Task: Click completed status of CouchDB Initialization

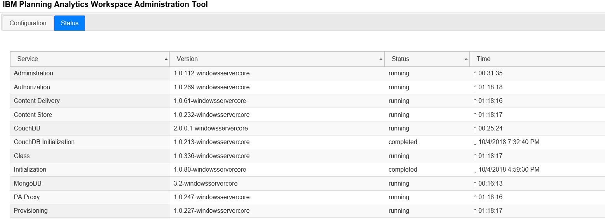Action: 403,142
